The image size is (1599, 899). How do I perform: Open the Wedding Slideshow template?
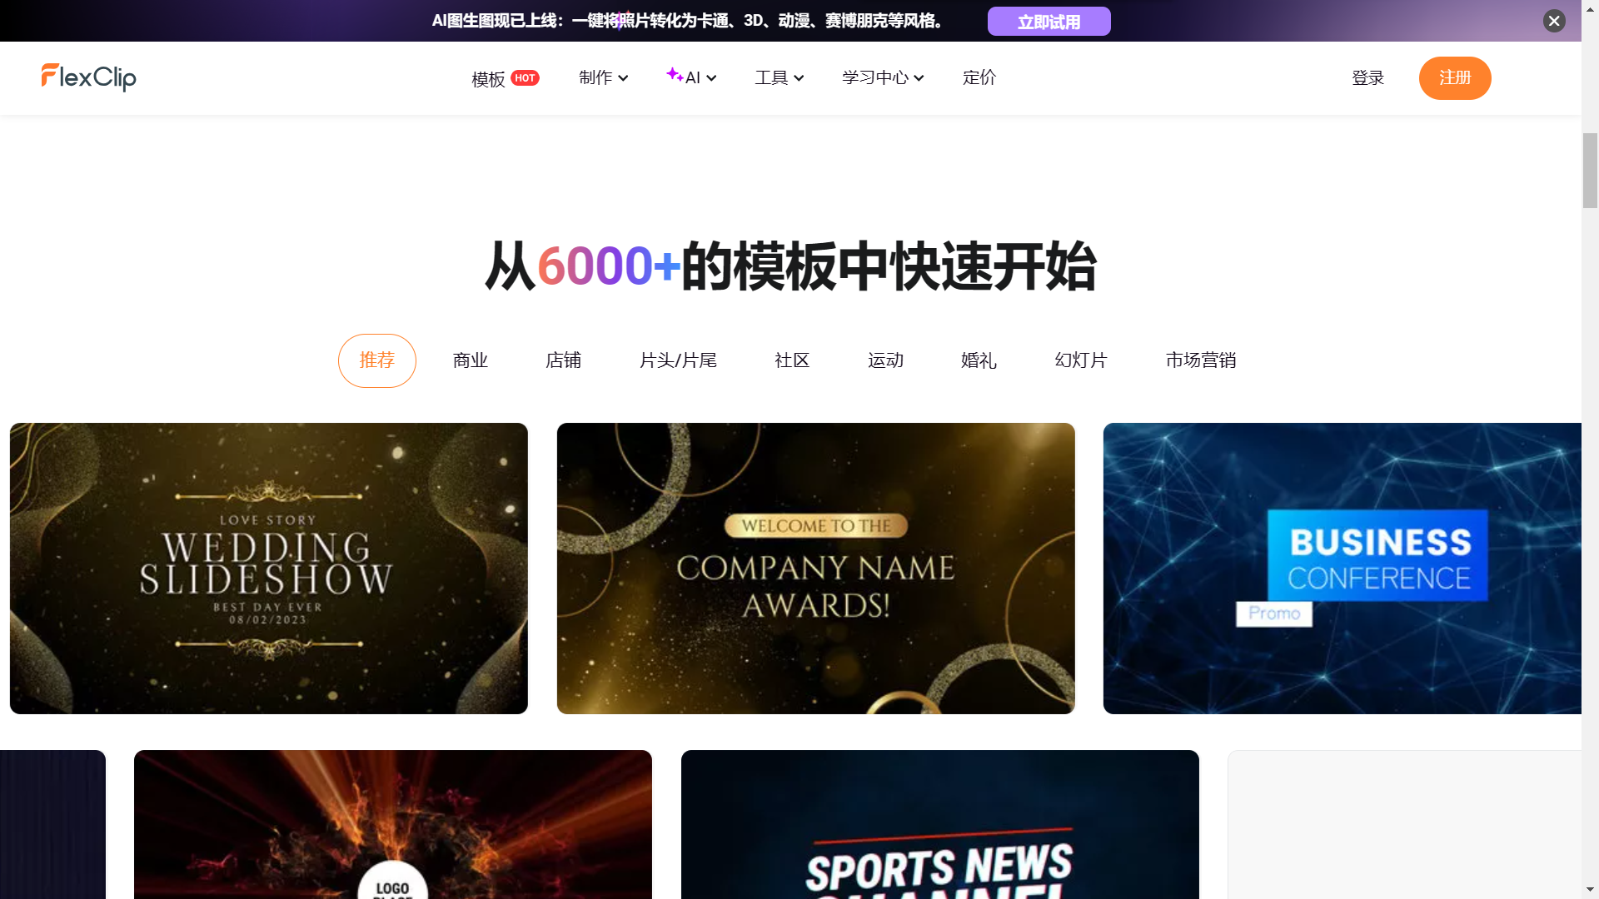(269, 569)
